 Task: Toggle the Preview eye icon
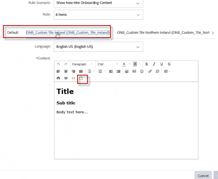66,78
